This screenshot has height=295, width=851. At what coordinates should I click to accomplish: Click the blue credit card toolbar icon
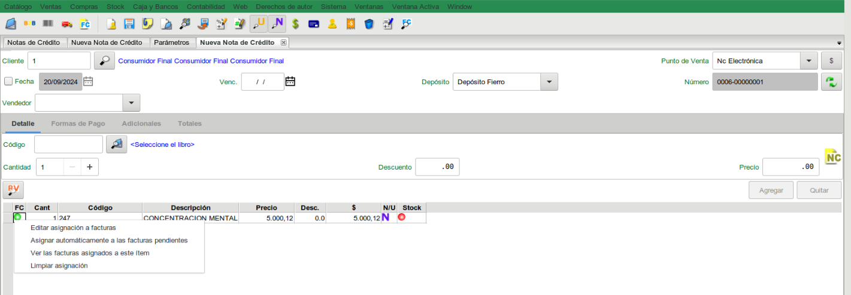[314, 24]
